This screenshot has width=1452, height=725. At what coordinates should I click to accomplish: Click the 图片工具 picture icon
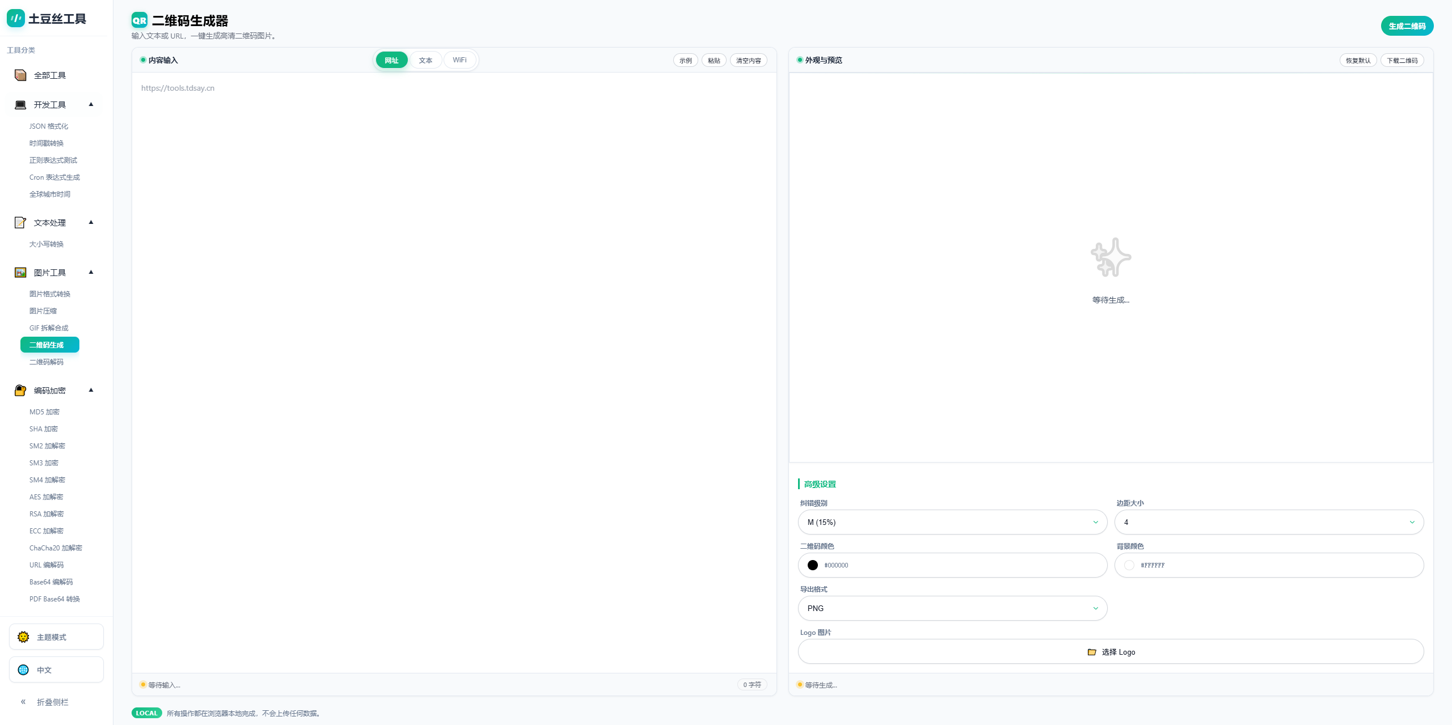[x=20, y=273]
